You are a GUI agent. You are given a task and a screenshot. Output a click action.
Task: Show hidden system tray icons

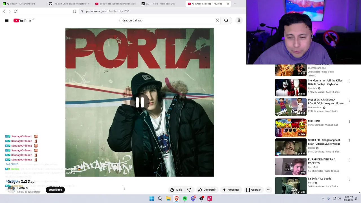(323, 198)
